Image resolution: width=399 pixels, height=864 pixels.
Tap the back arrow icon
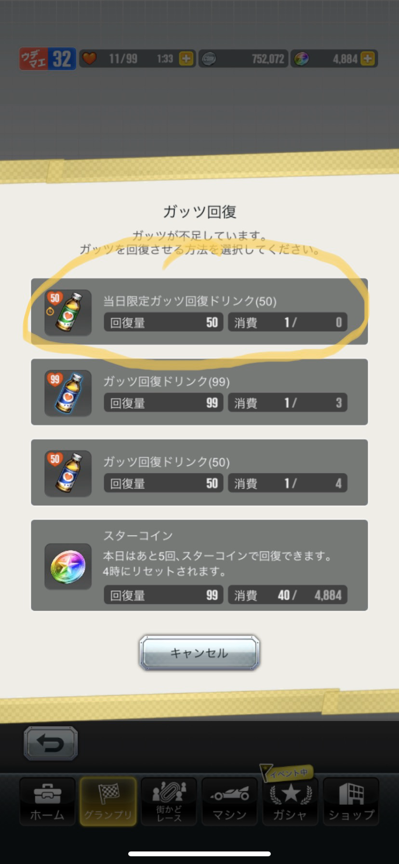(x=51, y=743)
